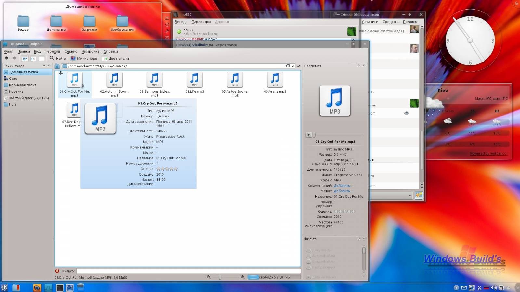
Task: Open the KDE application launcher
Action: (x=5, y=287)
